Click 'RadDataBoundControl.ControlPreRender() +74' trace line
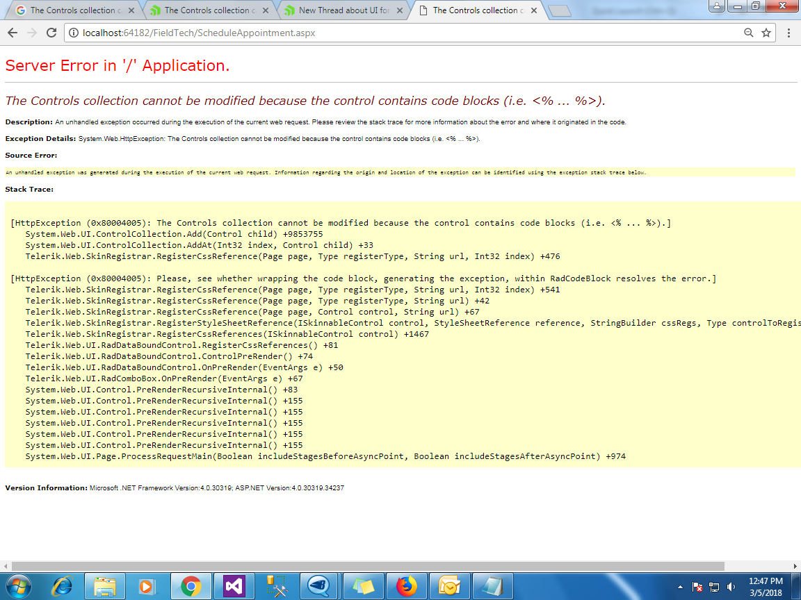Viewport: 801px width, 600px height. 169,356
